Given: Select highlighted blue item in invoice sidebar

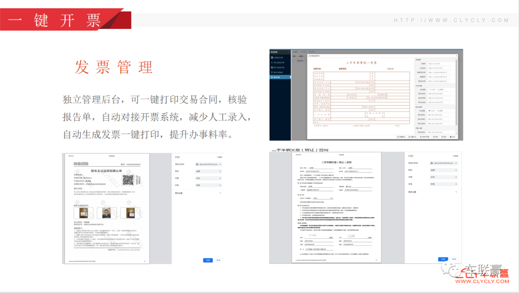Looking at the screenshot, I should pos(280,77).
